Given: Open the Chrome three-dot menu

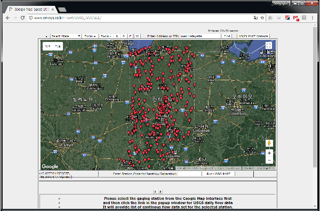Looking at the screenshot, I should (313, 18).
